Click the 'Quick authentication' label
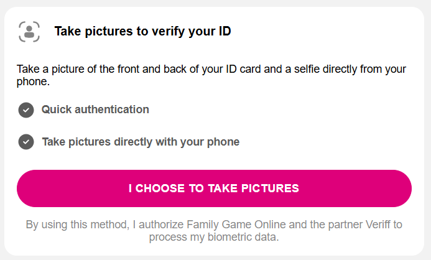The image size is (431, 260). [x=95, y=109]
